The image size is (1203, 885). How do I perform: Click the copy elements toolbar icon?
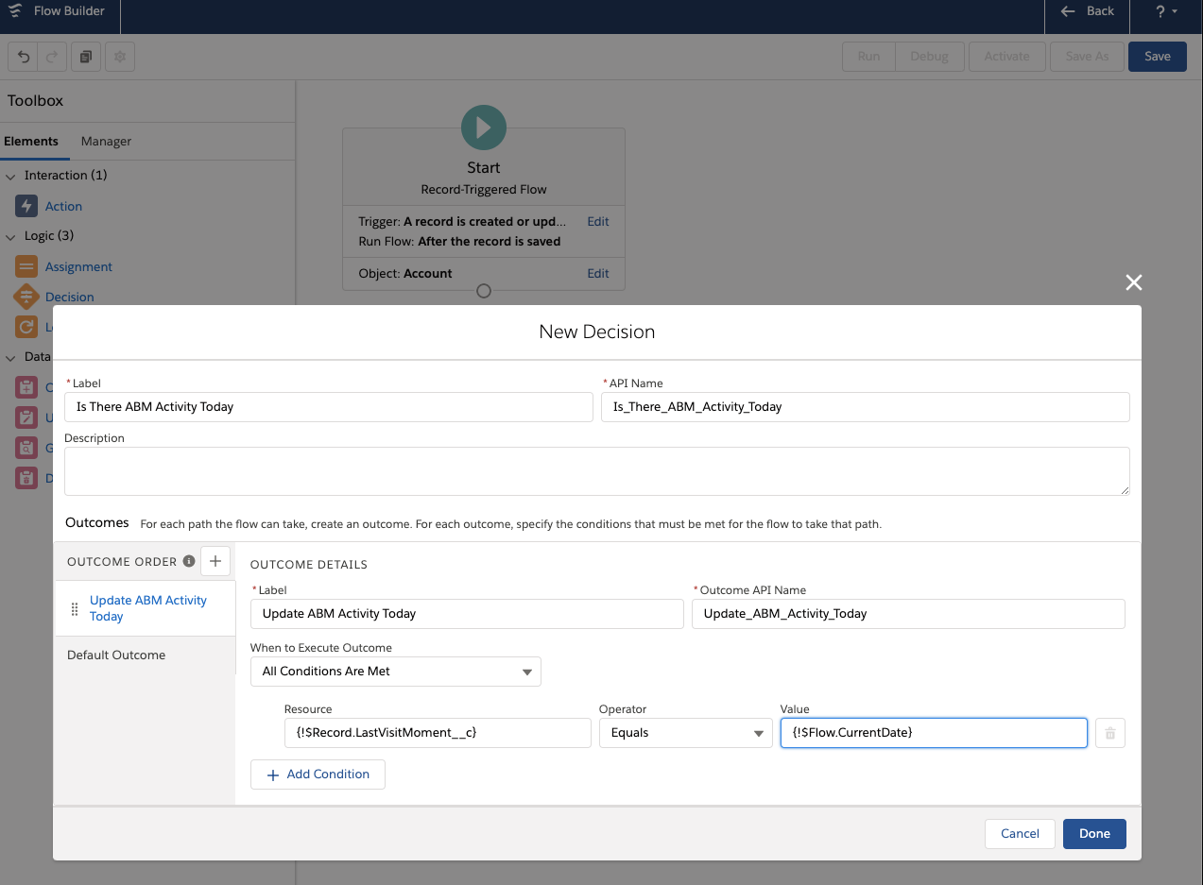pyautogui.click(x=86, y=57)
